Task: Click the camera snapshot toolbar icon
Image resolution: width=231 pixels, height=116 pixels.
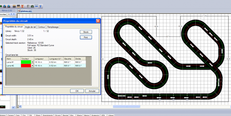Action: point(32,6)
